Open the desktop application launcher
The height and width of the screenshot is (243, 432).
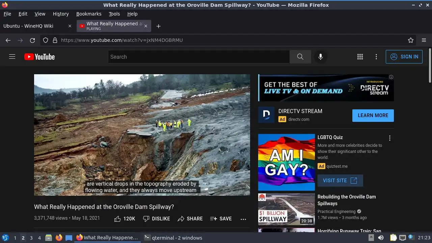pyautogui.click(x=5, y=238)
